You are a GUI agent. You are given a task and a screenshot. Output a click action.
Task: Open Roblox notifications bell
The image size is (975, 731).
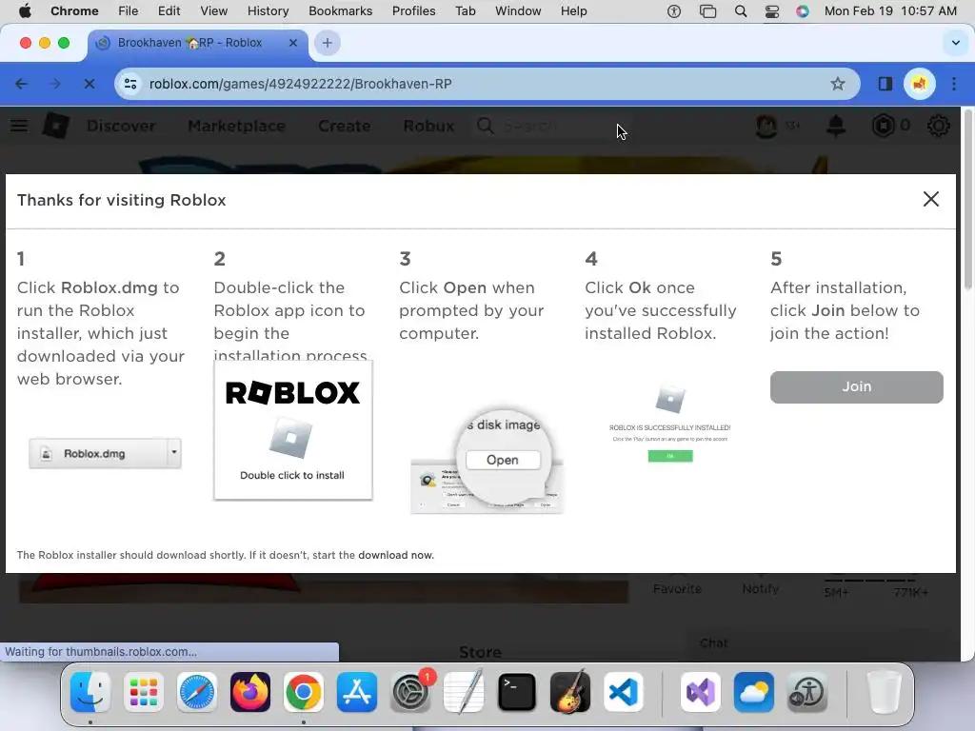836,127
